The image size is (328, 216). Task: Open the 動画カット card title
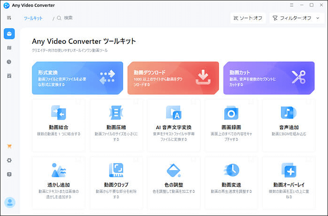[x=240, y=73]
